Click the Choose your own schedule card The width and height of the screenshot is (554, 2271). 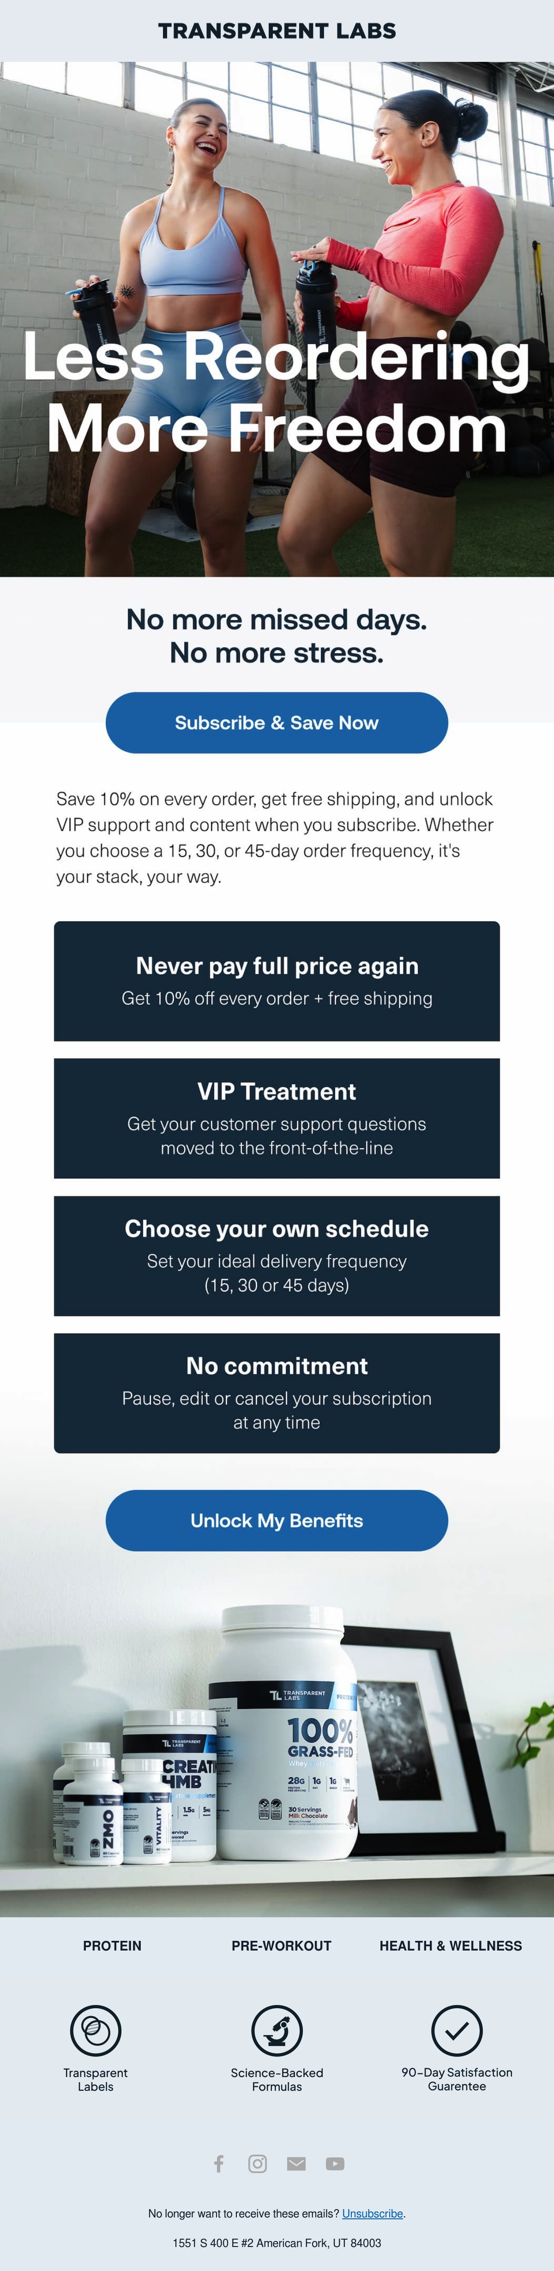point(277,1256)
